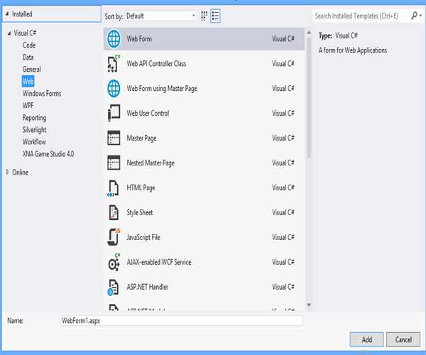426x355 pixels.
Task: Switch to the medium icons list view
Action: click(x=216, y=15)
